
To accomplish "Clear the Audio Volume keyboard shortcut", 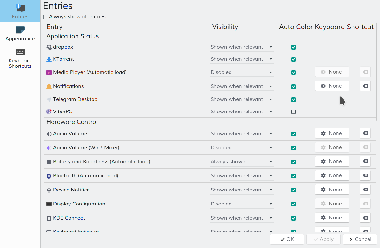I will [x=365, y=133].
